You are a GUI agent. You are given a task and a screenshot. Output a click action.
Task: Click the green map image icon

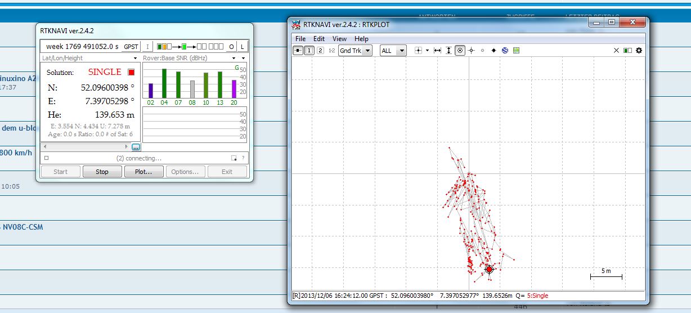point(516,51)
